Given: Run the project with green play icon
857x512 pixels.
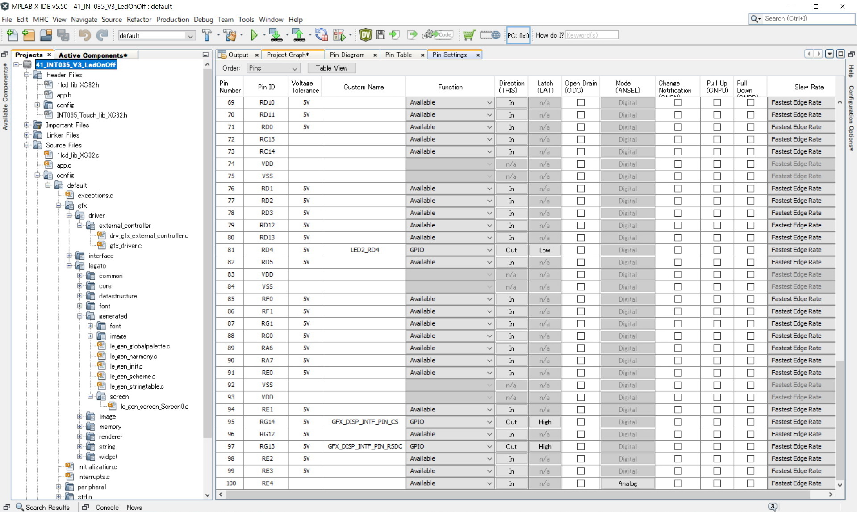Looking at the screenshot, I should tap(254, 35).
